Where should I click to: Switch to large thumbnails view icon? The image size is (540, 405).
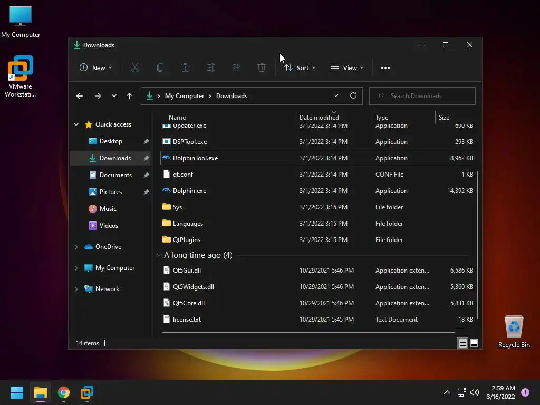tap(474, 343)
